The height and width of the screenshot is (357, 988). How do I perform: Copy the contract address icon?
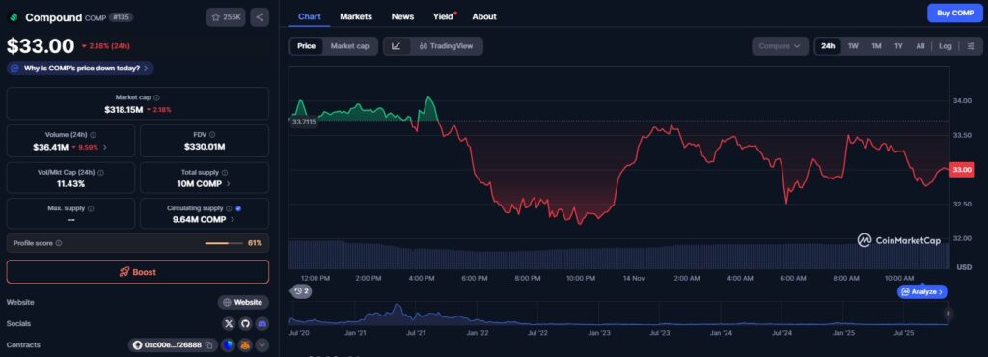click(x=208, y=345)
